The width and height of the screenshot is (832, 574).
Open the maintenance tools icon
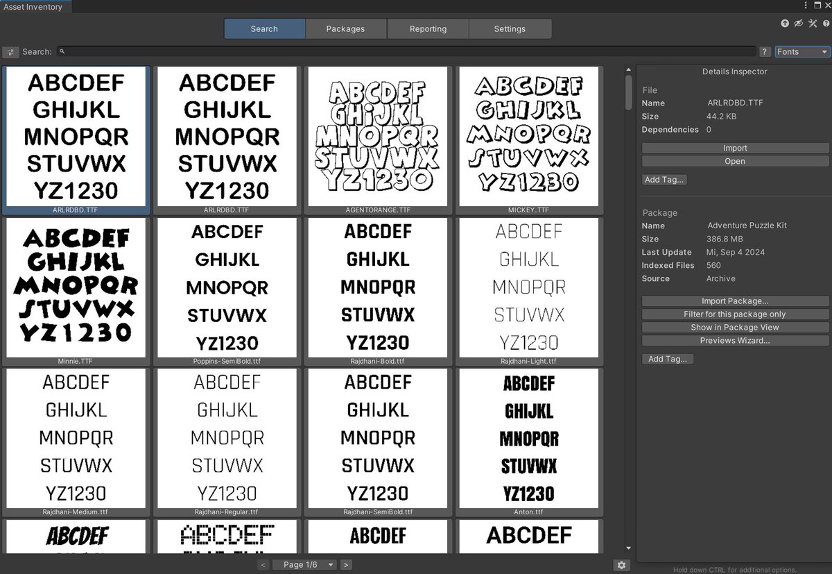(813, 23)
